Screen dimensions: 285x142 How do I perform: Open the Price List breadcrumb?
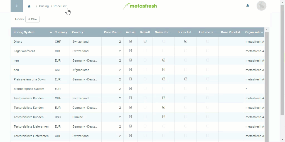60,6
